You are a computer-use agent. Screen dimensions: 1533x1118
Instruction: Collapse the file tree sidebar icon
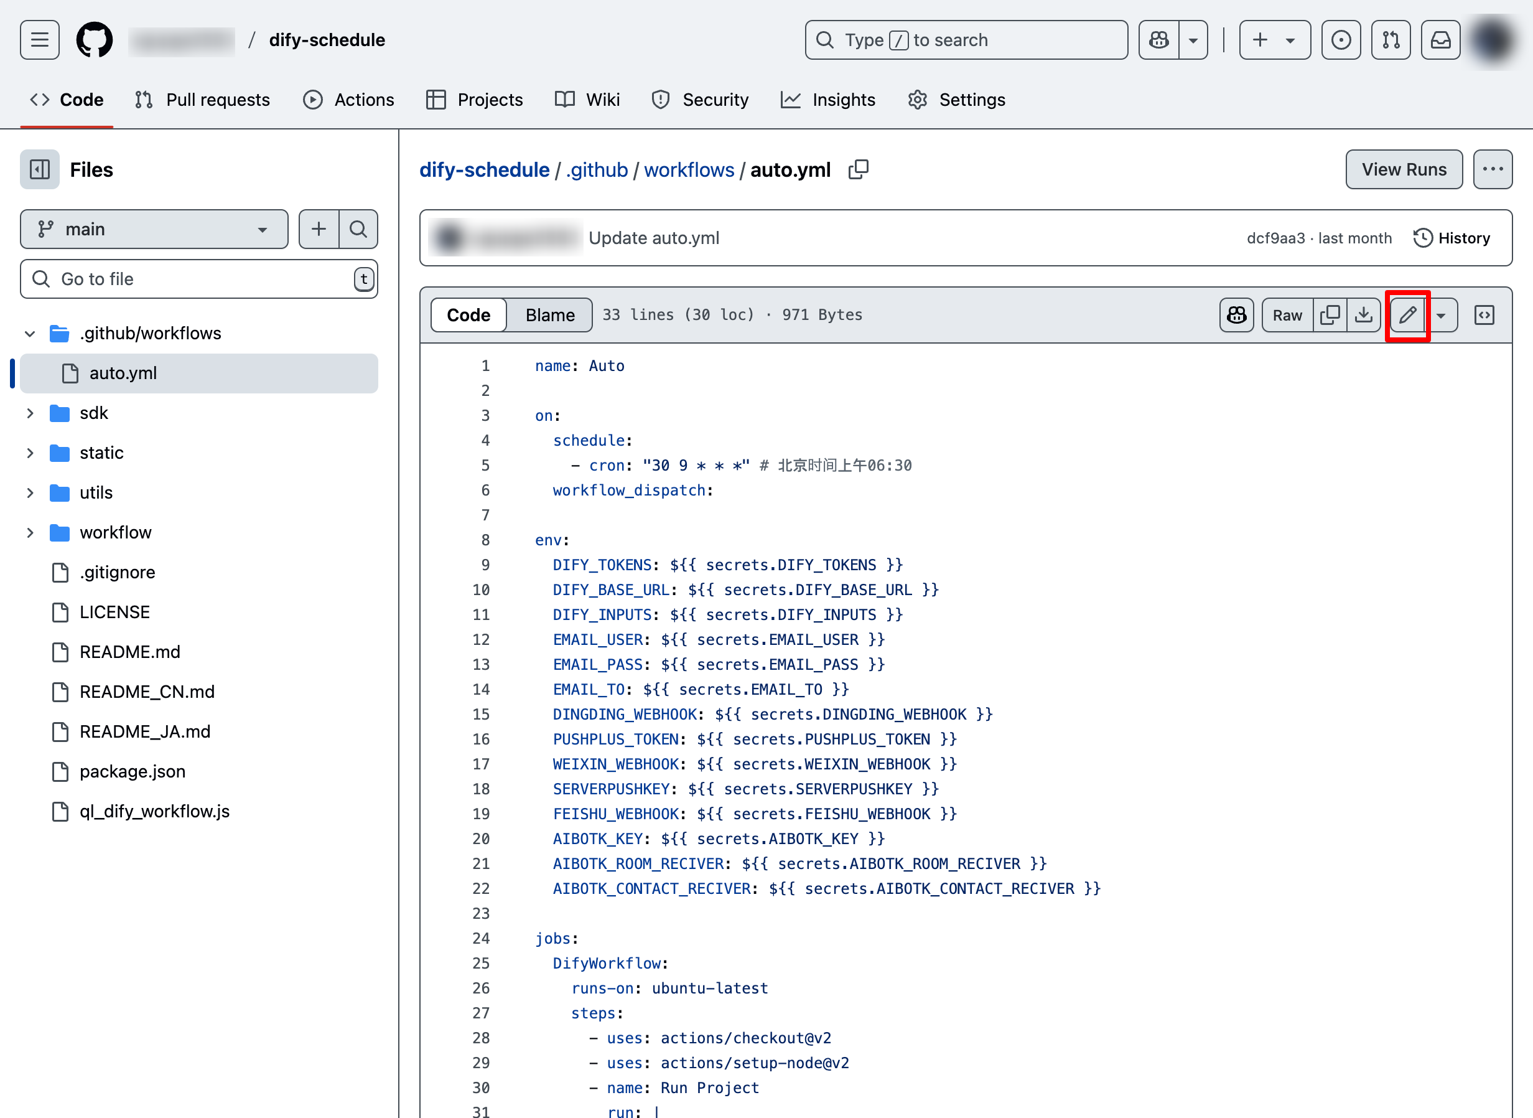coord(40,169)
